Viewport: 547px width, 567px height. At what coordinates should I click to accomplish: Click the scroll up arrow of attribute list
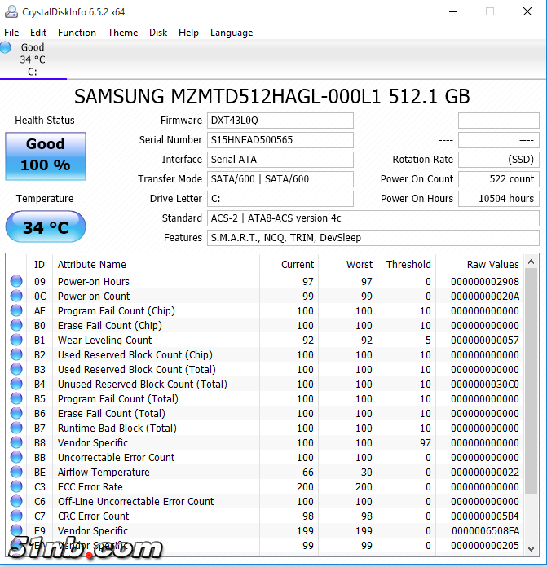coord(532,262)
